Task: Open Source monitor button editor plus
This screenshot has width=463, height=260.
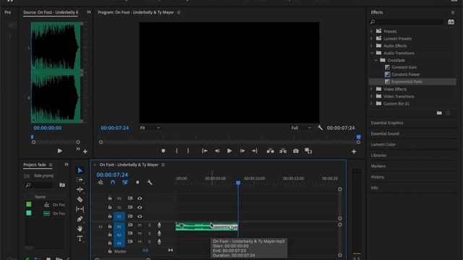Action: (x=85, y=152)
